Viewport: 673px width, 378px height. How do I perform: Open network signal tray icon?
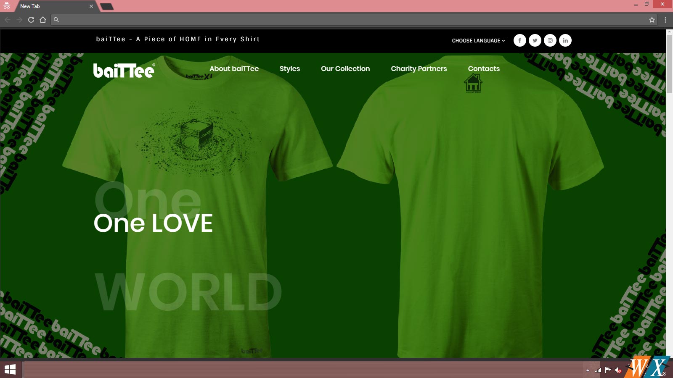(x=598, y=370)
